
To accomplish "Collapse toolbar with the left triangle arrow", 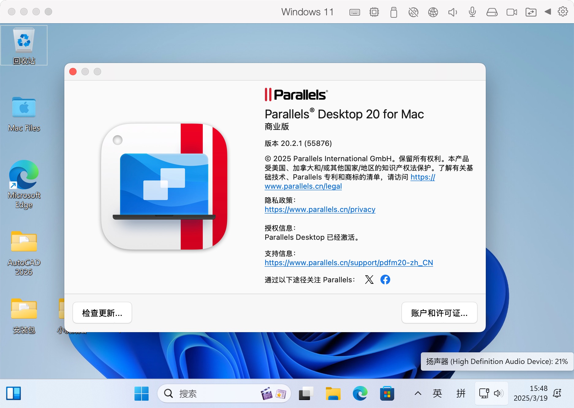I will (x=548, y=12).
